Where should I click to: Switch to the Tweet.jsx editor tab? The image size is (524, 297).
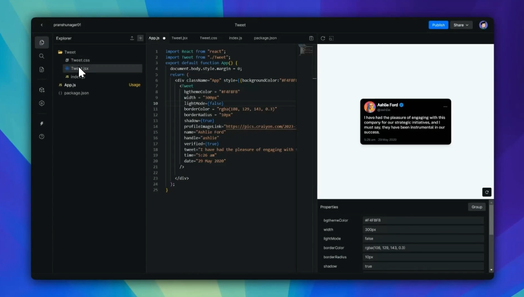(x=180, y=38)
